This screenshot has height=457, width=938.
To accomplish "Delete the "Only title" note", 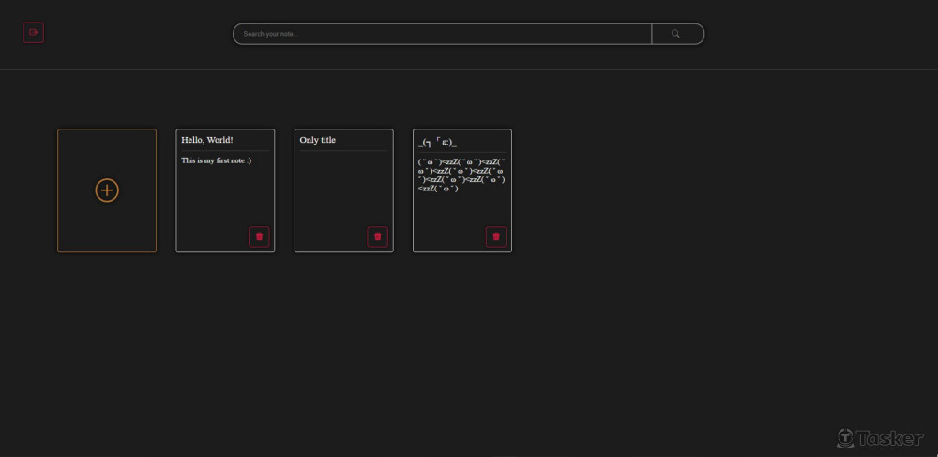I will 377,236.
